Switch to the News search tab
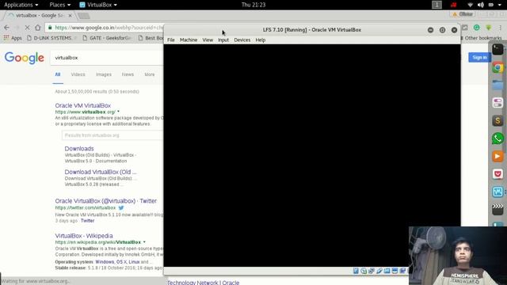 click(128, 74)
